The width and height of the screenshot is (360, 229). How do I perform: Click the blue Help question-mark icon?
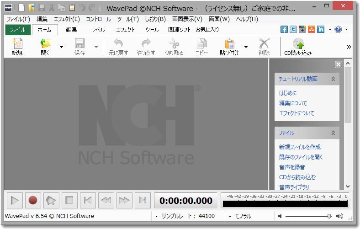tap(338, 29)
